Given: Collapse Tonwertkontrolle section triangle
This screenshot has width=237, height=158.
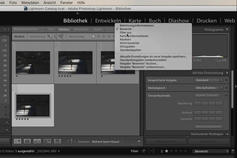Looking at the screenshot, I should click(x=226, y=96).
